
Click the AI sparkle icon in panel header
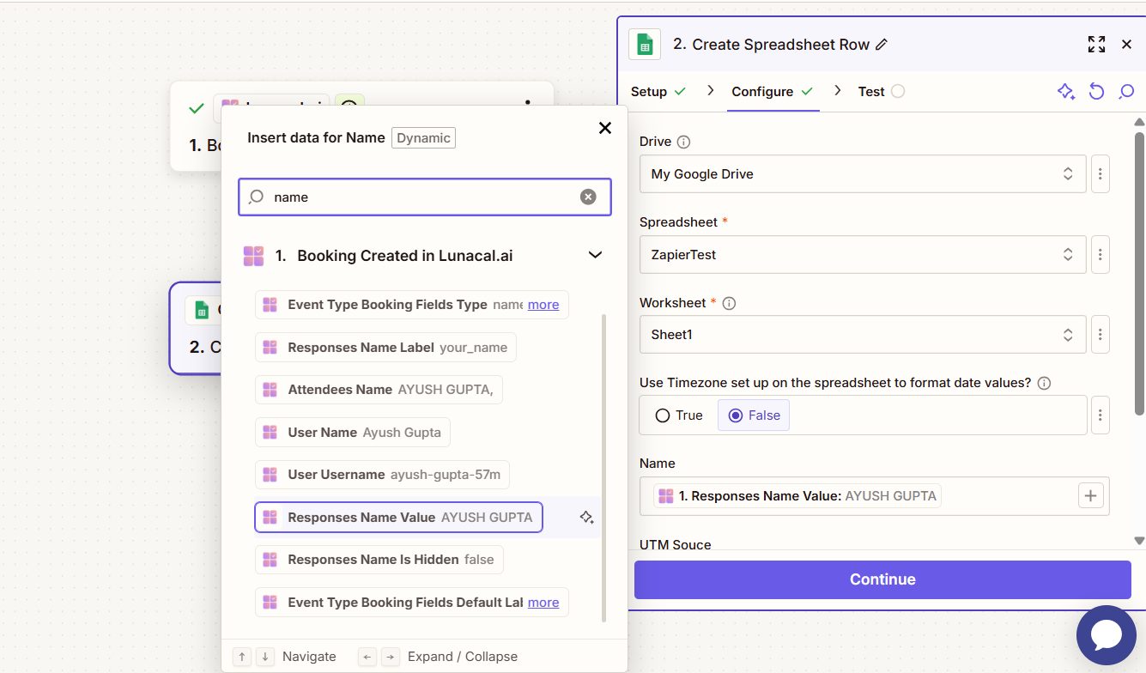[1066, 91]
